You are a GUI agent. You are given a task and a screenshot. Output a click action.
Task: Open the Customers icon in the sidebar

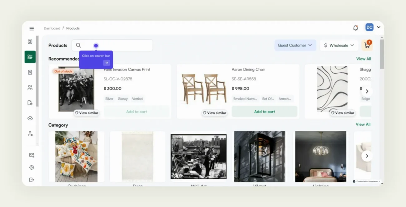[30, 87]
